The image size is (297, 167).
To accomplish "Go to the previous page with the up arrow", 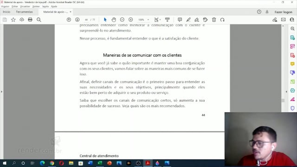I will pos(69,19).
